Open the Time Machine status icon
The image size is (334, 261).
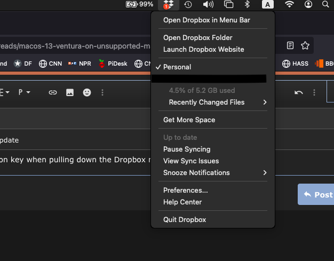pos(188,5)
